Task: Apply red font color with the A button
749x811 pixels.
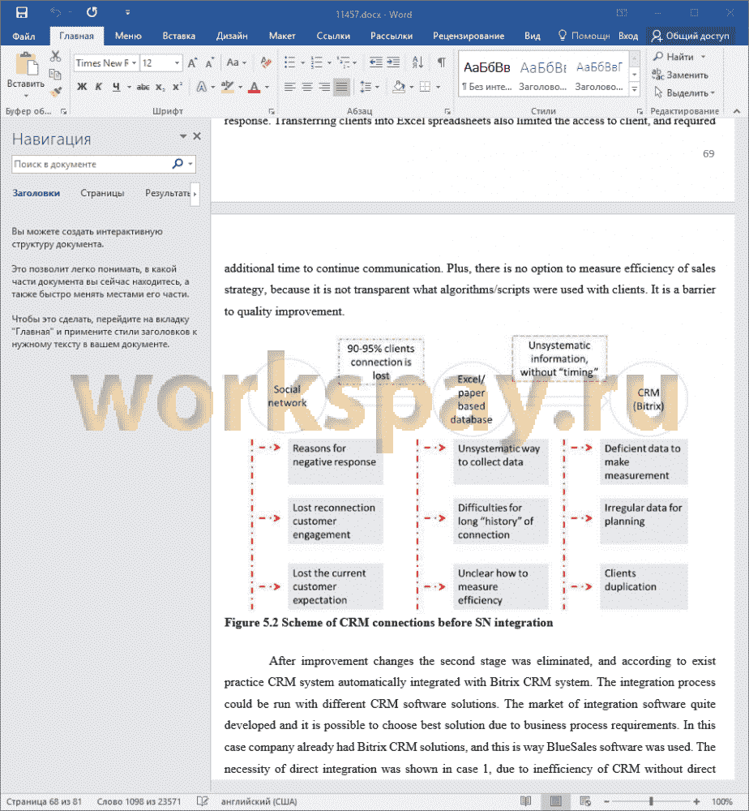Action: (x=254, y=87)
